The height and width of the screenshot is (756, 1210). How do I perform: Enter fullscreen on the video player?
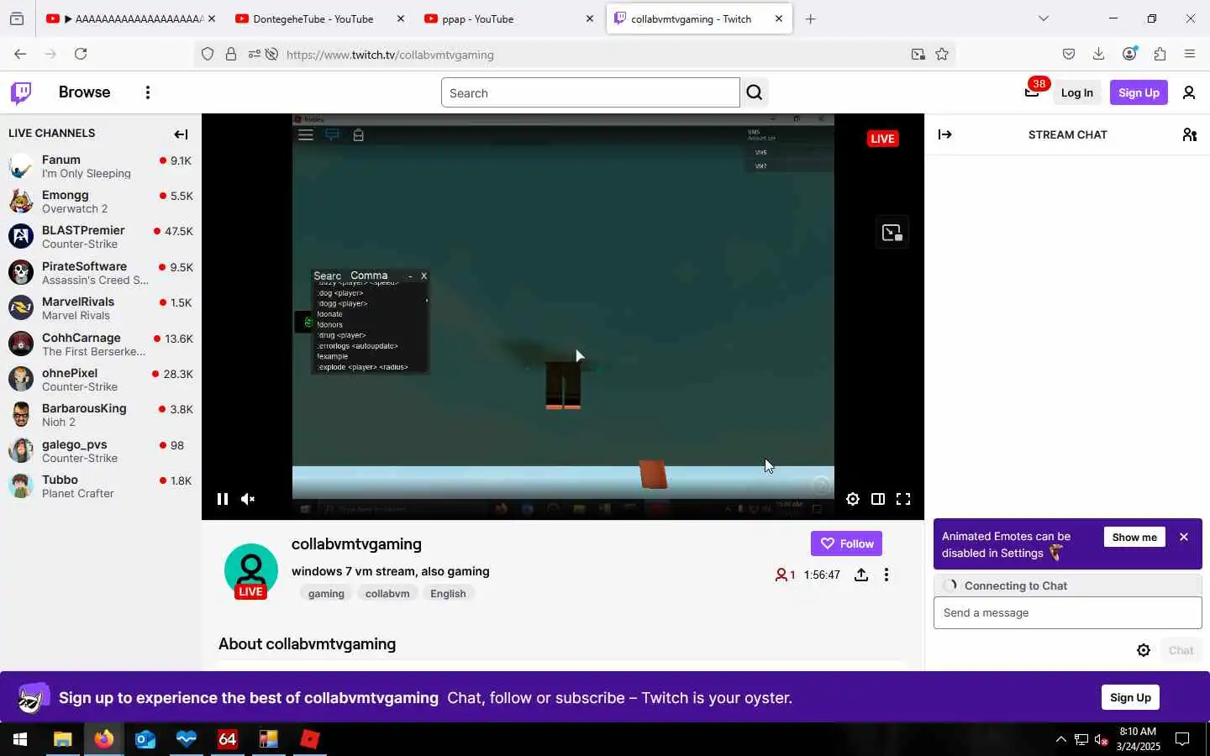tap(903, 499)
